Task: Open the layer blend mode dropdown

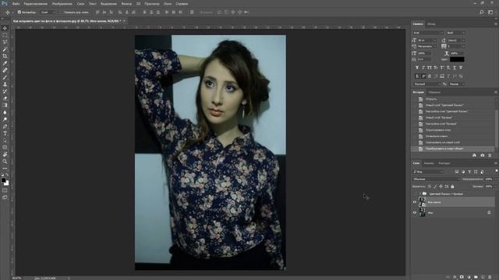Action: [x=436, y=179]
